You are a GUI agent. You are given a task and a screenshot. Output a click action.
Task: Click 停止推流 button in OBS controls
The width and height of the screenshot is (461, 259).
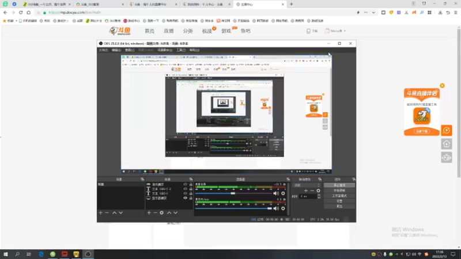(x=339, y=185)
